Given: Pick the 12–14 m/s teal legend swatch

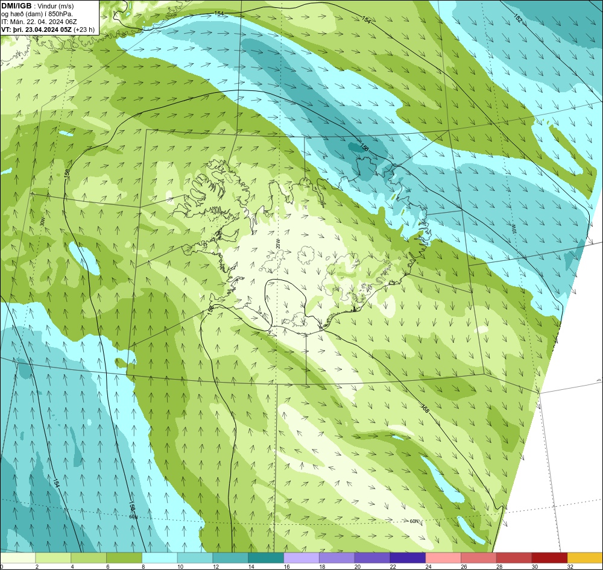Looking at the screenshot, I should [x=230, y=558].
